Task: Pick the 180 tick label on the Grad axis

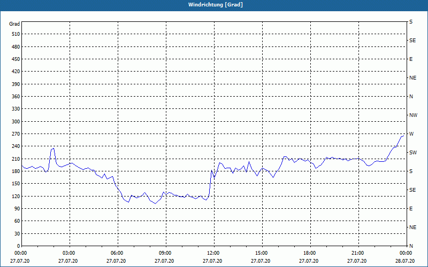Action: (16, 171)
